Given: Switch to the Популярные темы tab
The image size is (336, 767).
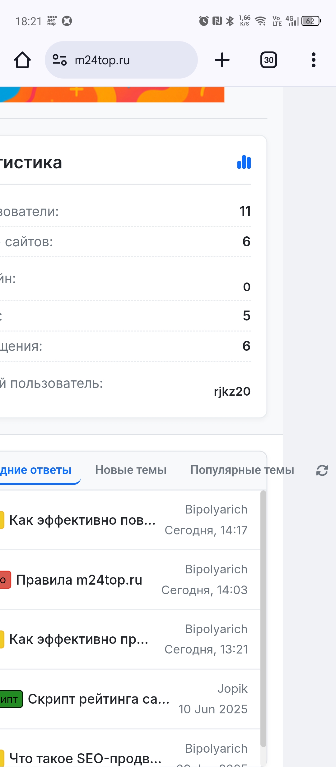Looking at the screenshot, I should [x=242, y=470].
